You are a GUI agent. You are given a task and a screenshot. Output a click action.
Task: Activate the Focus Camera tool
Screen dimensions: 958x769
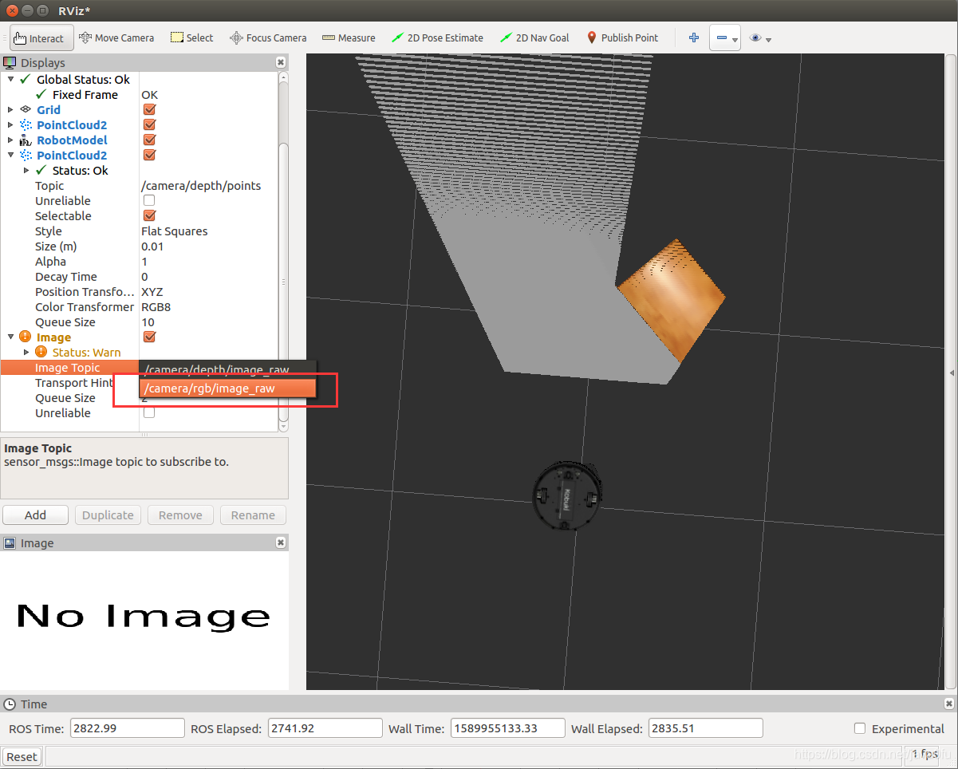coord(268,37)
